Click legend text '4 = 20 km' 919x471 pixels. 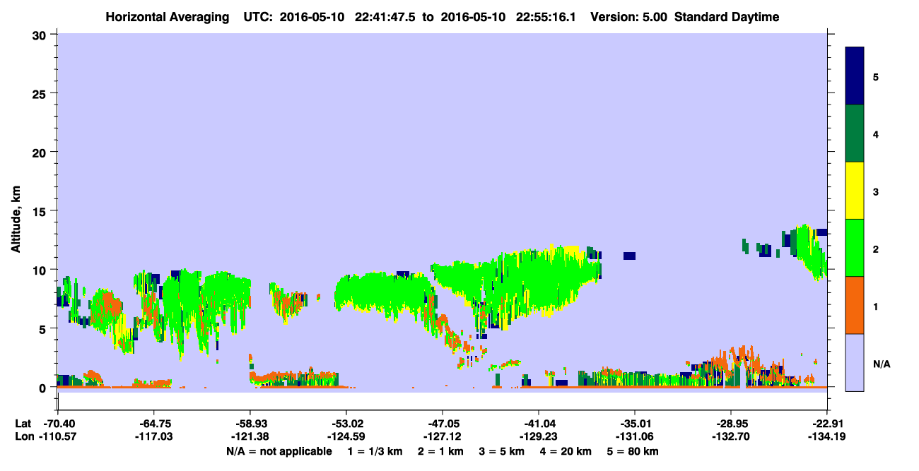(566, 451)
